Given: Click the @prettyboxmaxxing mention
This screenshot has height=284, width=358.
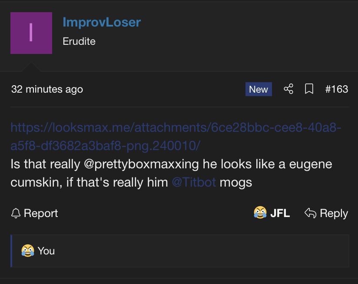Looking at the screenshot, I should coord(142,164).
